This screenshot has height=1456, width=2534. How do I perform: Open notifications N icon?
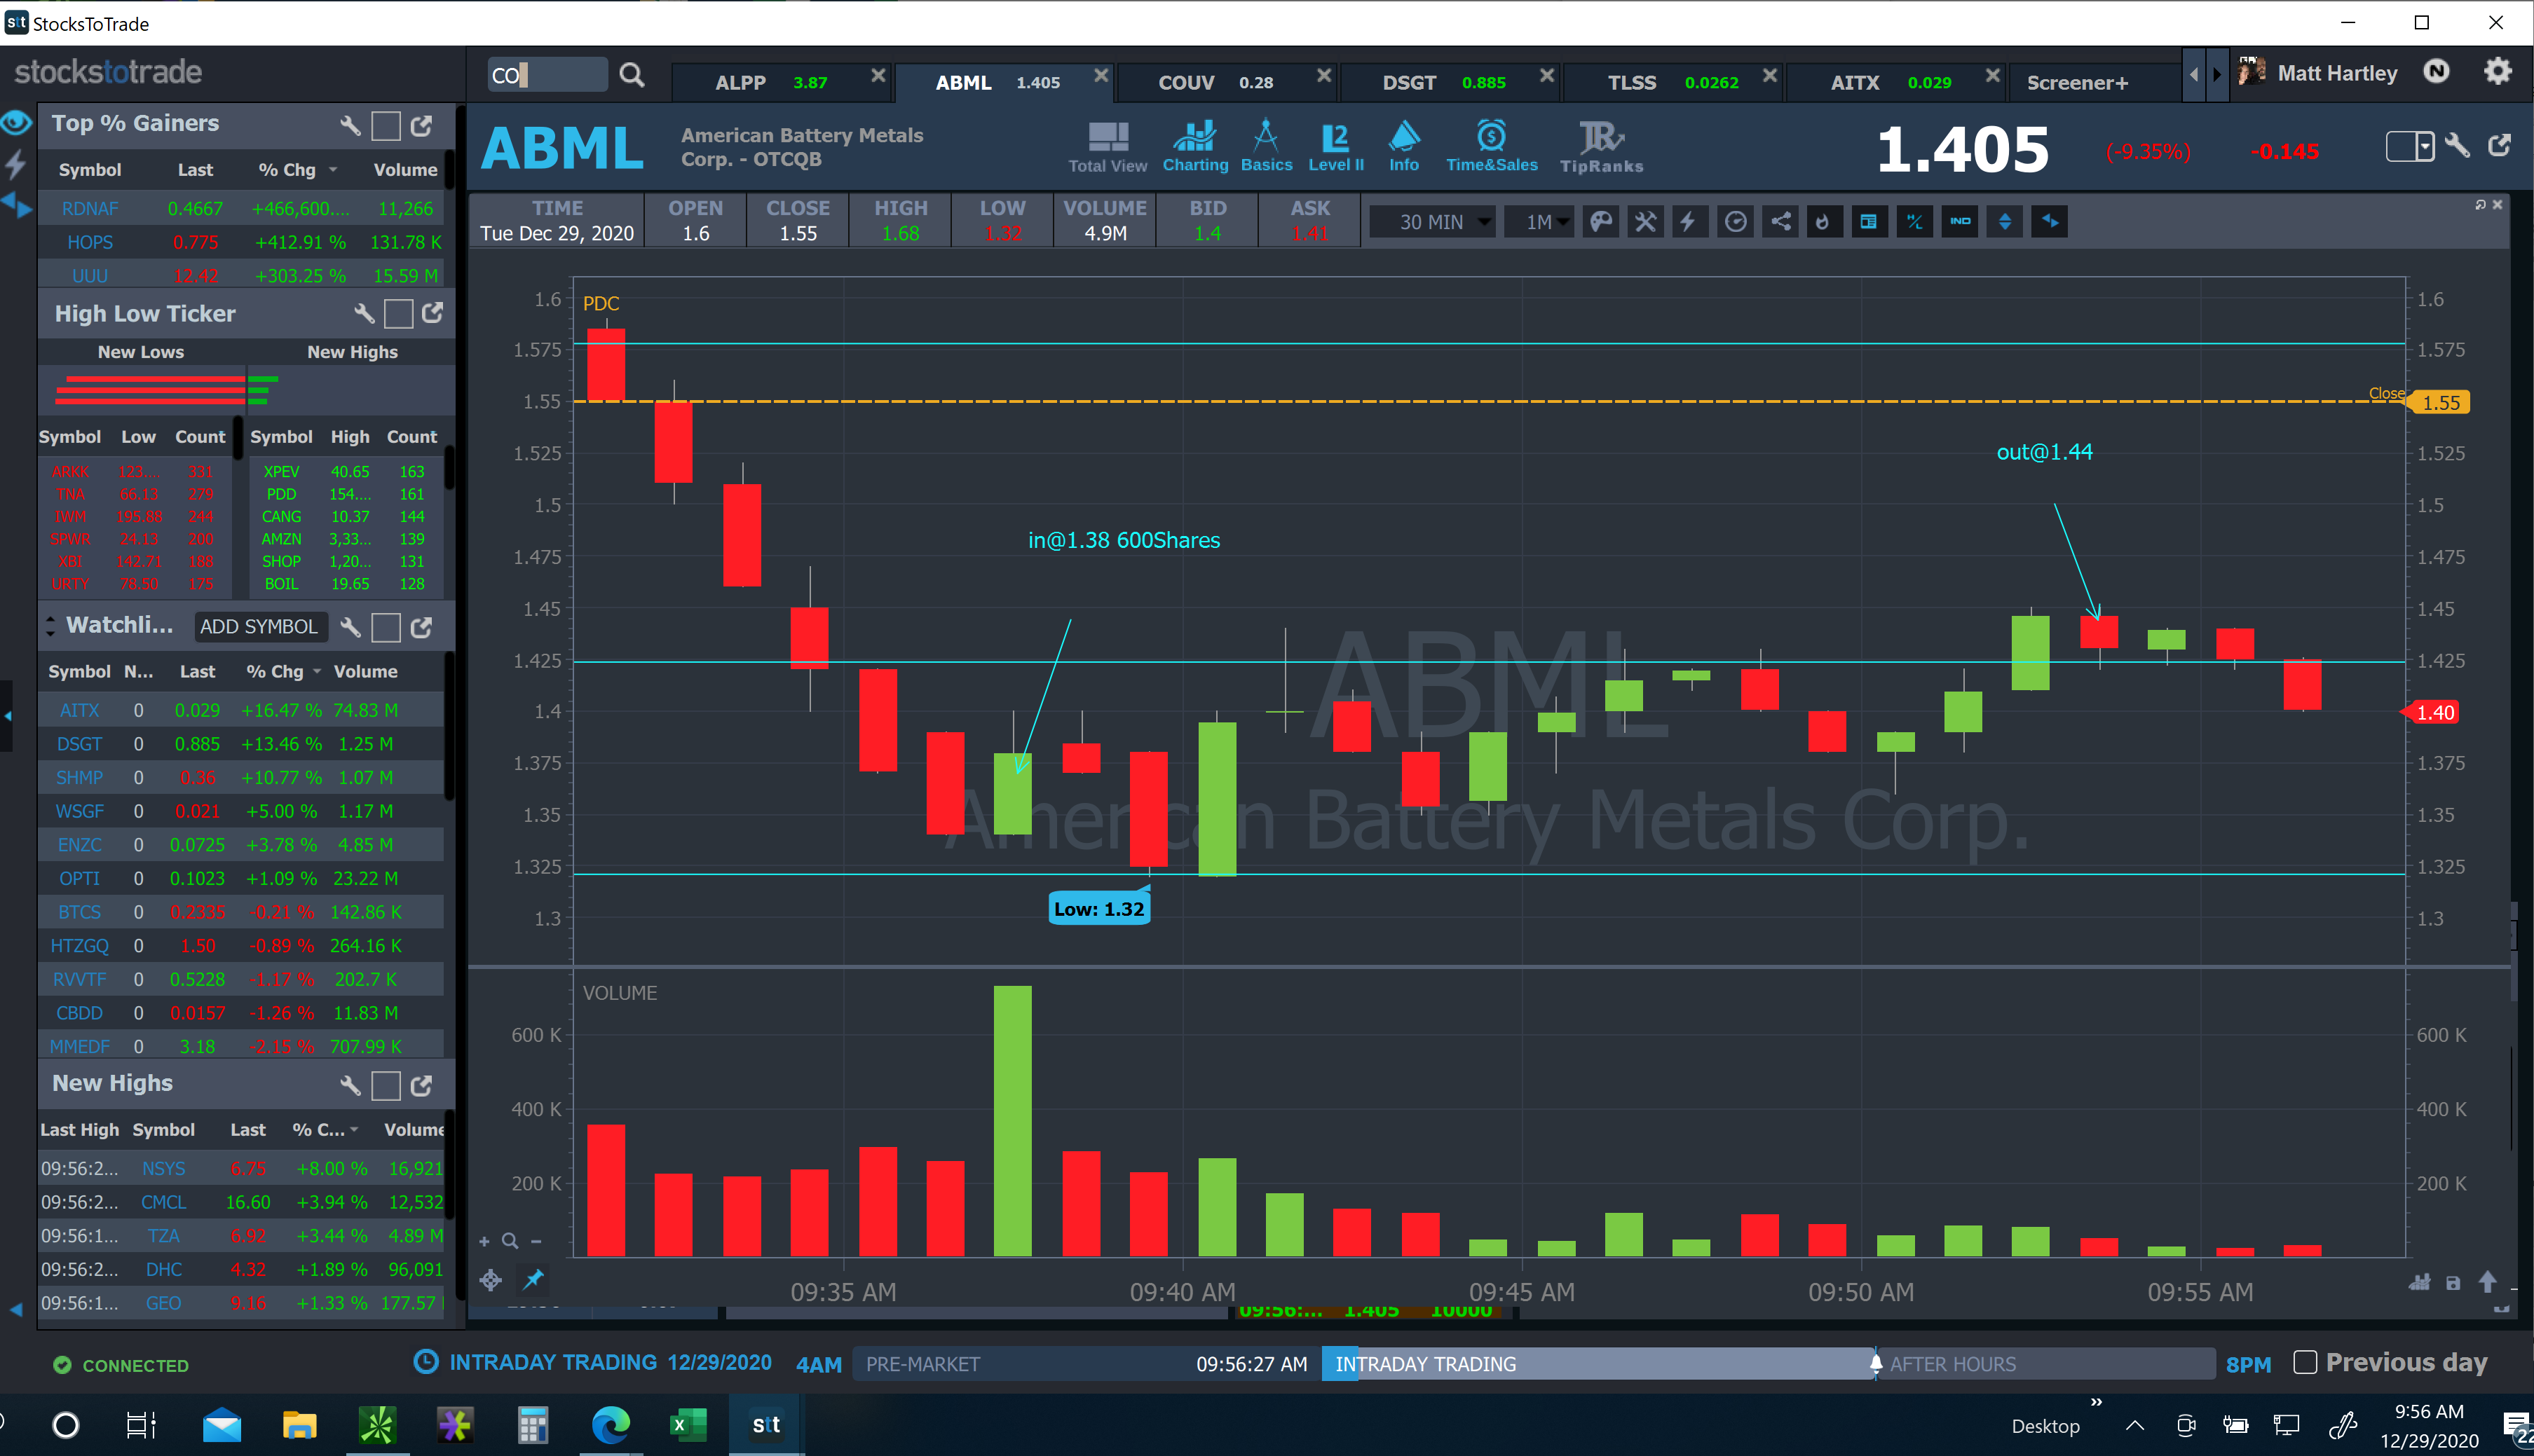pyautogui.click(x=2437, y=72)
